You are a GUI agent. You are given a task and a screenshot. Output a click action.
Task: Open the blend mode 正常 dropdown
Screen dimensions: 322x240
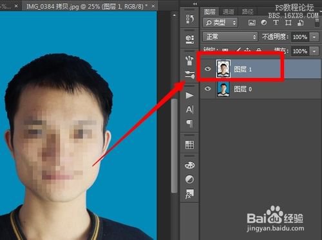(x=230, y=37)
